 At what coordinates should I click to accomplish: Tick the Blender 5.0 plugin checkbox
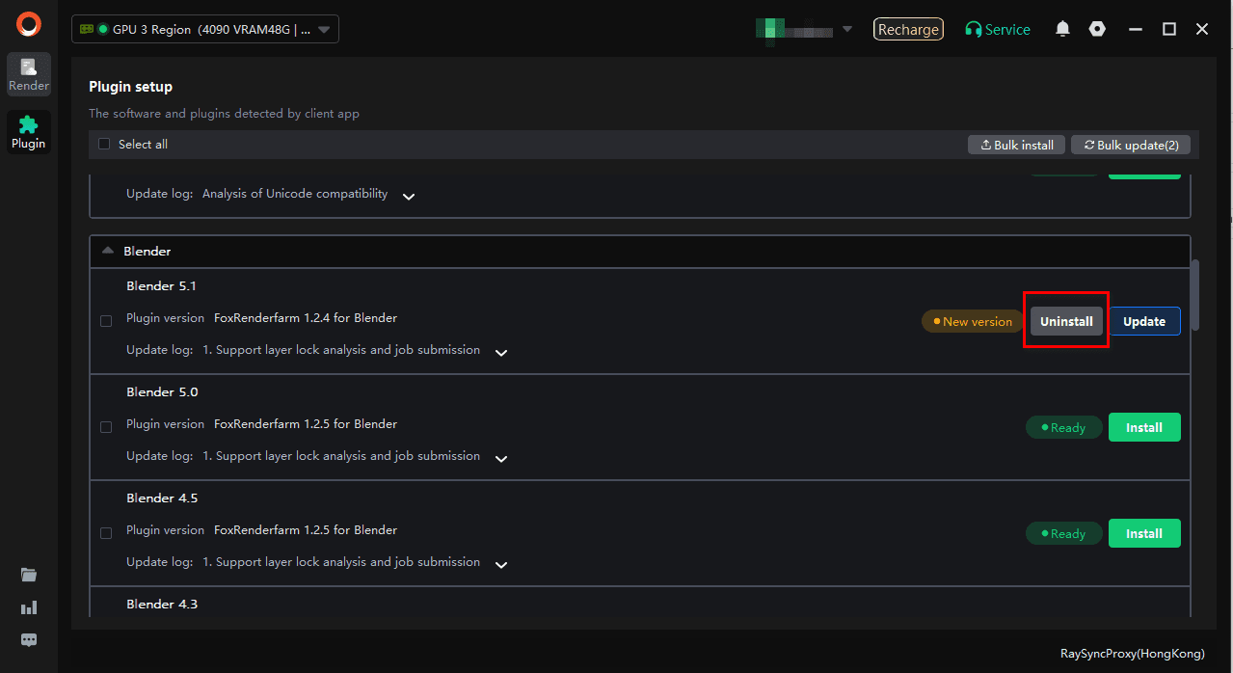coord(106,427)
